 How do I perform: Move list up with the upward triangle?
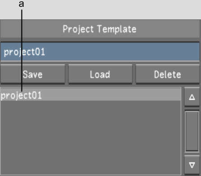pyautogui.click(x=192, y=97)
